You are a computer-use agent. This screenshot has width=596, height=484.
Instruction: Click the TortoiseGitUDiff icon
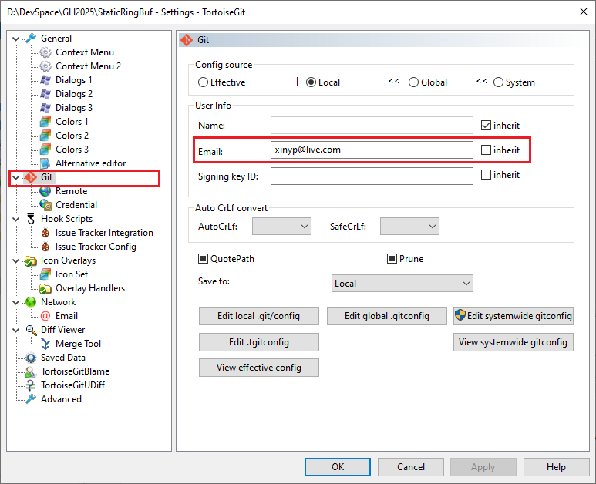pos(31,385)
